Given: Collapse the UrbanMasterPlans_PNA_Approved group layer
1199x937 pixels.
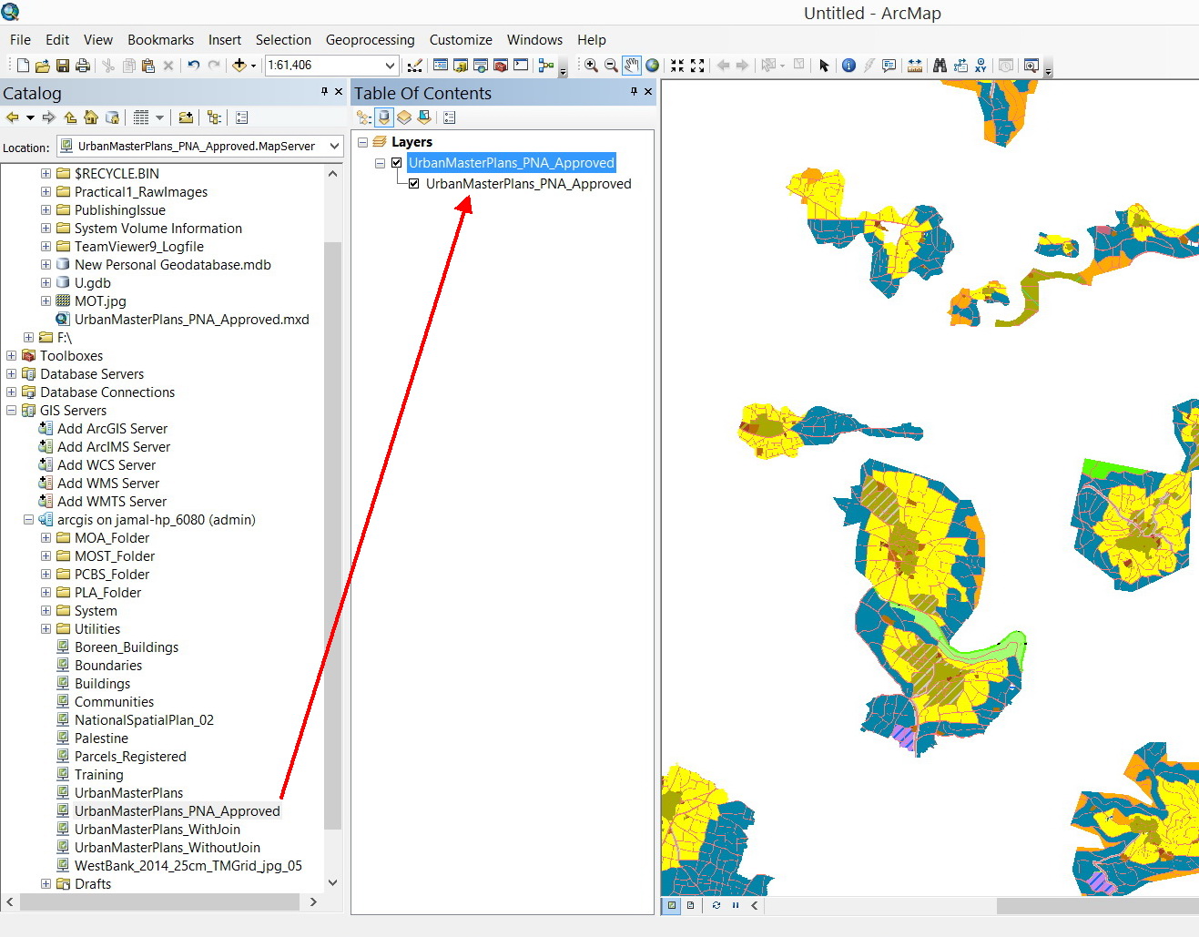Looking at the screenshot, I should [380, 163].
